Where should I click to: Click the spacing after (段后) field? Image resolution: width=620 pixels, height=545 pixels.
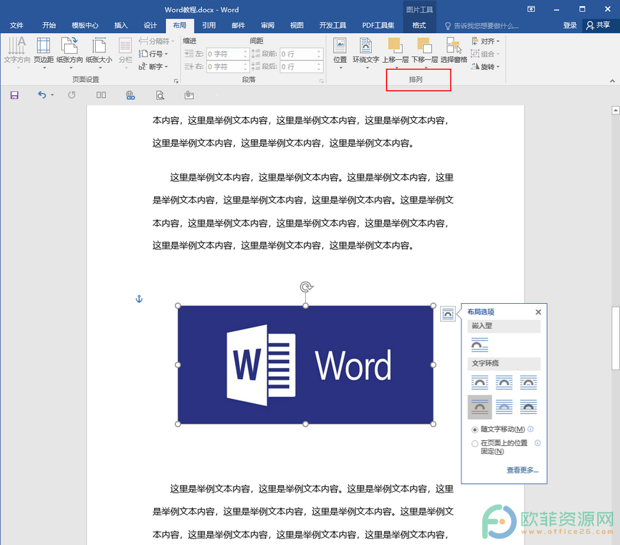pyautogui.click(x=301, y=66)
